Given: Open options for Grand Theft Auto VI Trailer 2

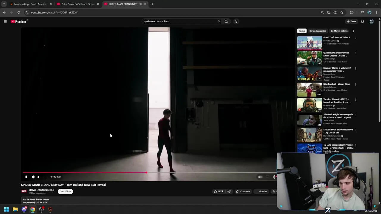Looking at the screenshot, I should [x=356, y=38].
